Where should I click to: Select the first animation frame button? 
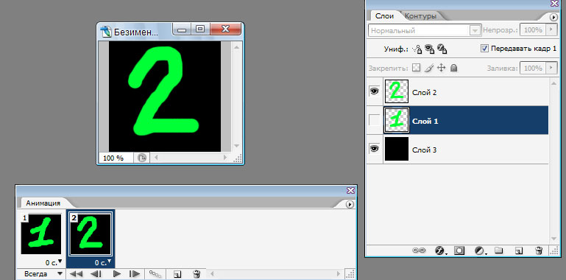click(76, 274)
